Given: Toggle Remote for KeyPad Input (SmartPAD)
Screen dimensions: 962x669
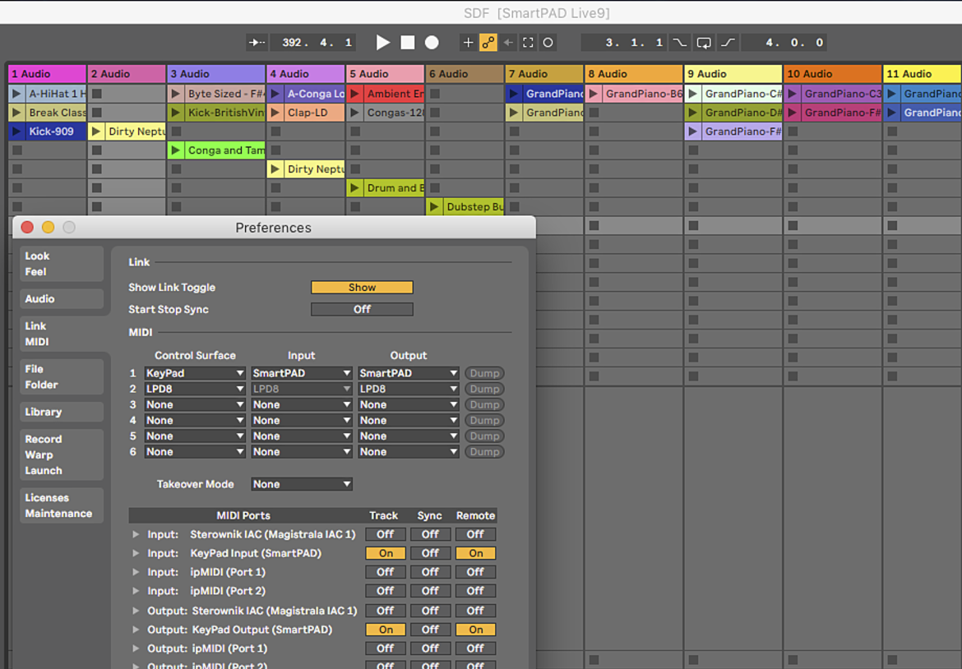Looking at the screenshot, I should point(475,553).
